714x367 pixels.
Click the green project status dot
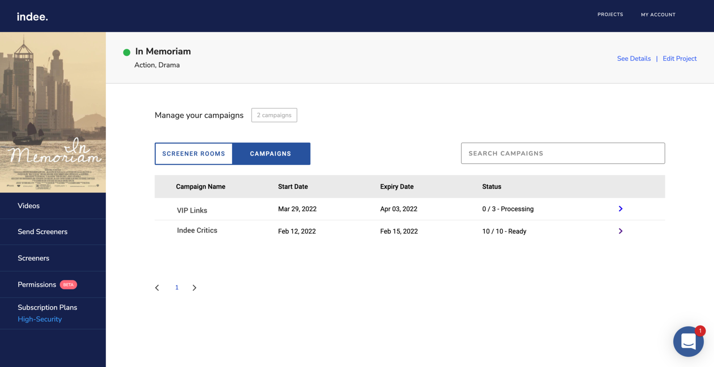(127, 53)
